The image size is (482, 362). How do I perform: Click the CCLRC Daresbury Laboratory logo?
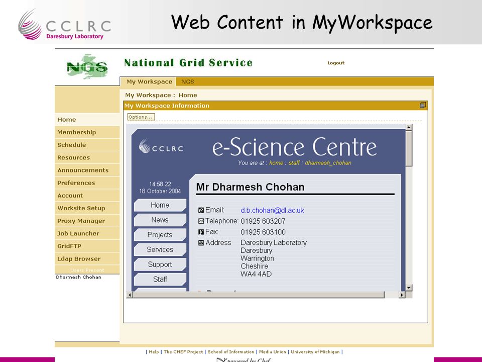tap(65, 25)
